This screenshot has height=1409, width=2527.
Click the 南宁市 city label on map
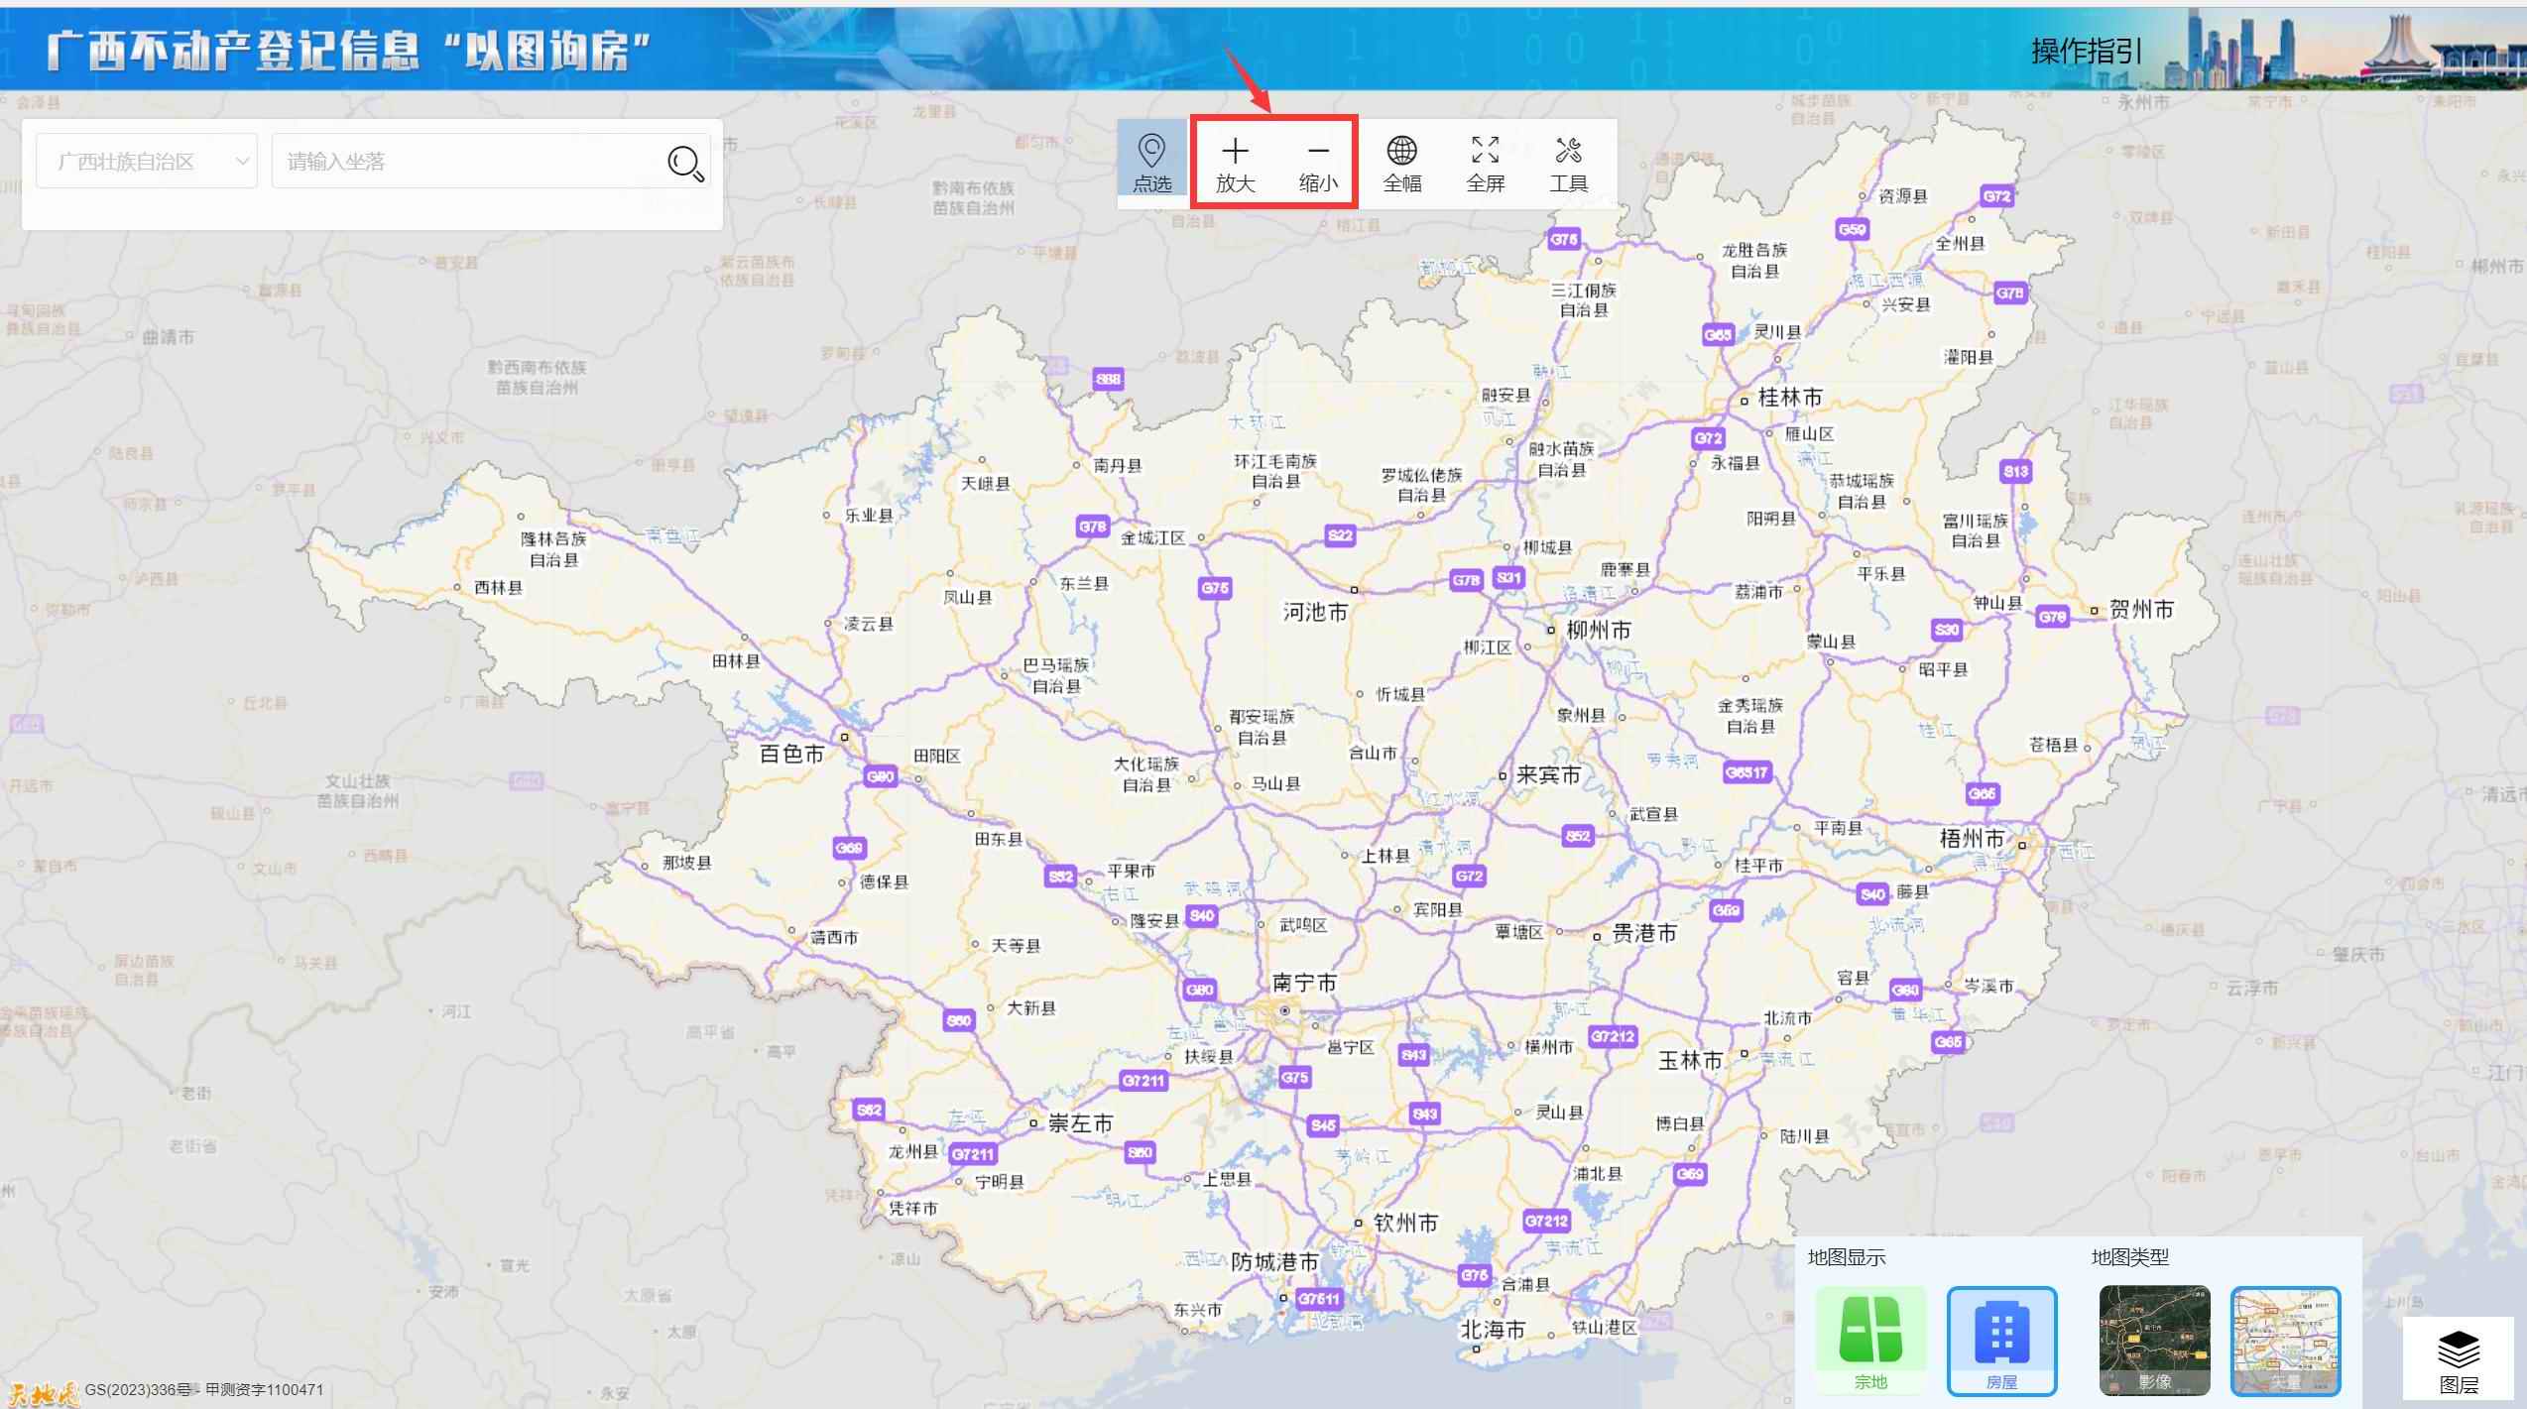(1304, 983)
